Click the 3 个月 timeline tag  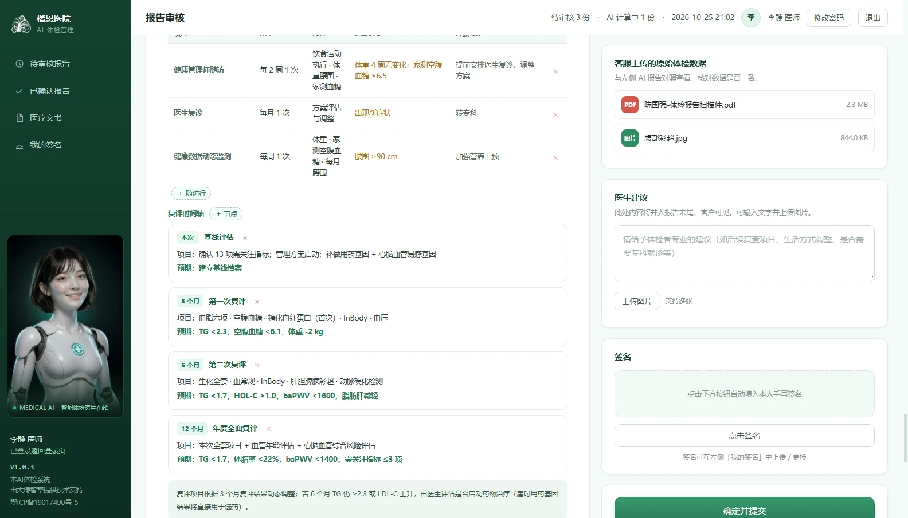point(190,301)
